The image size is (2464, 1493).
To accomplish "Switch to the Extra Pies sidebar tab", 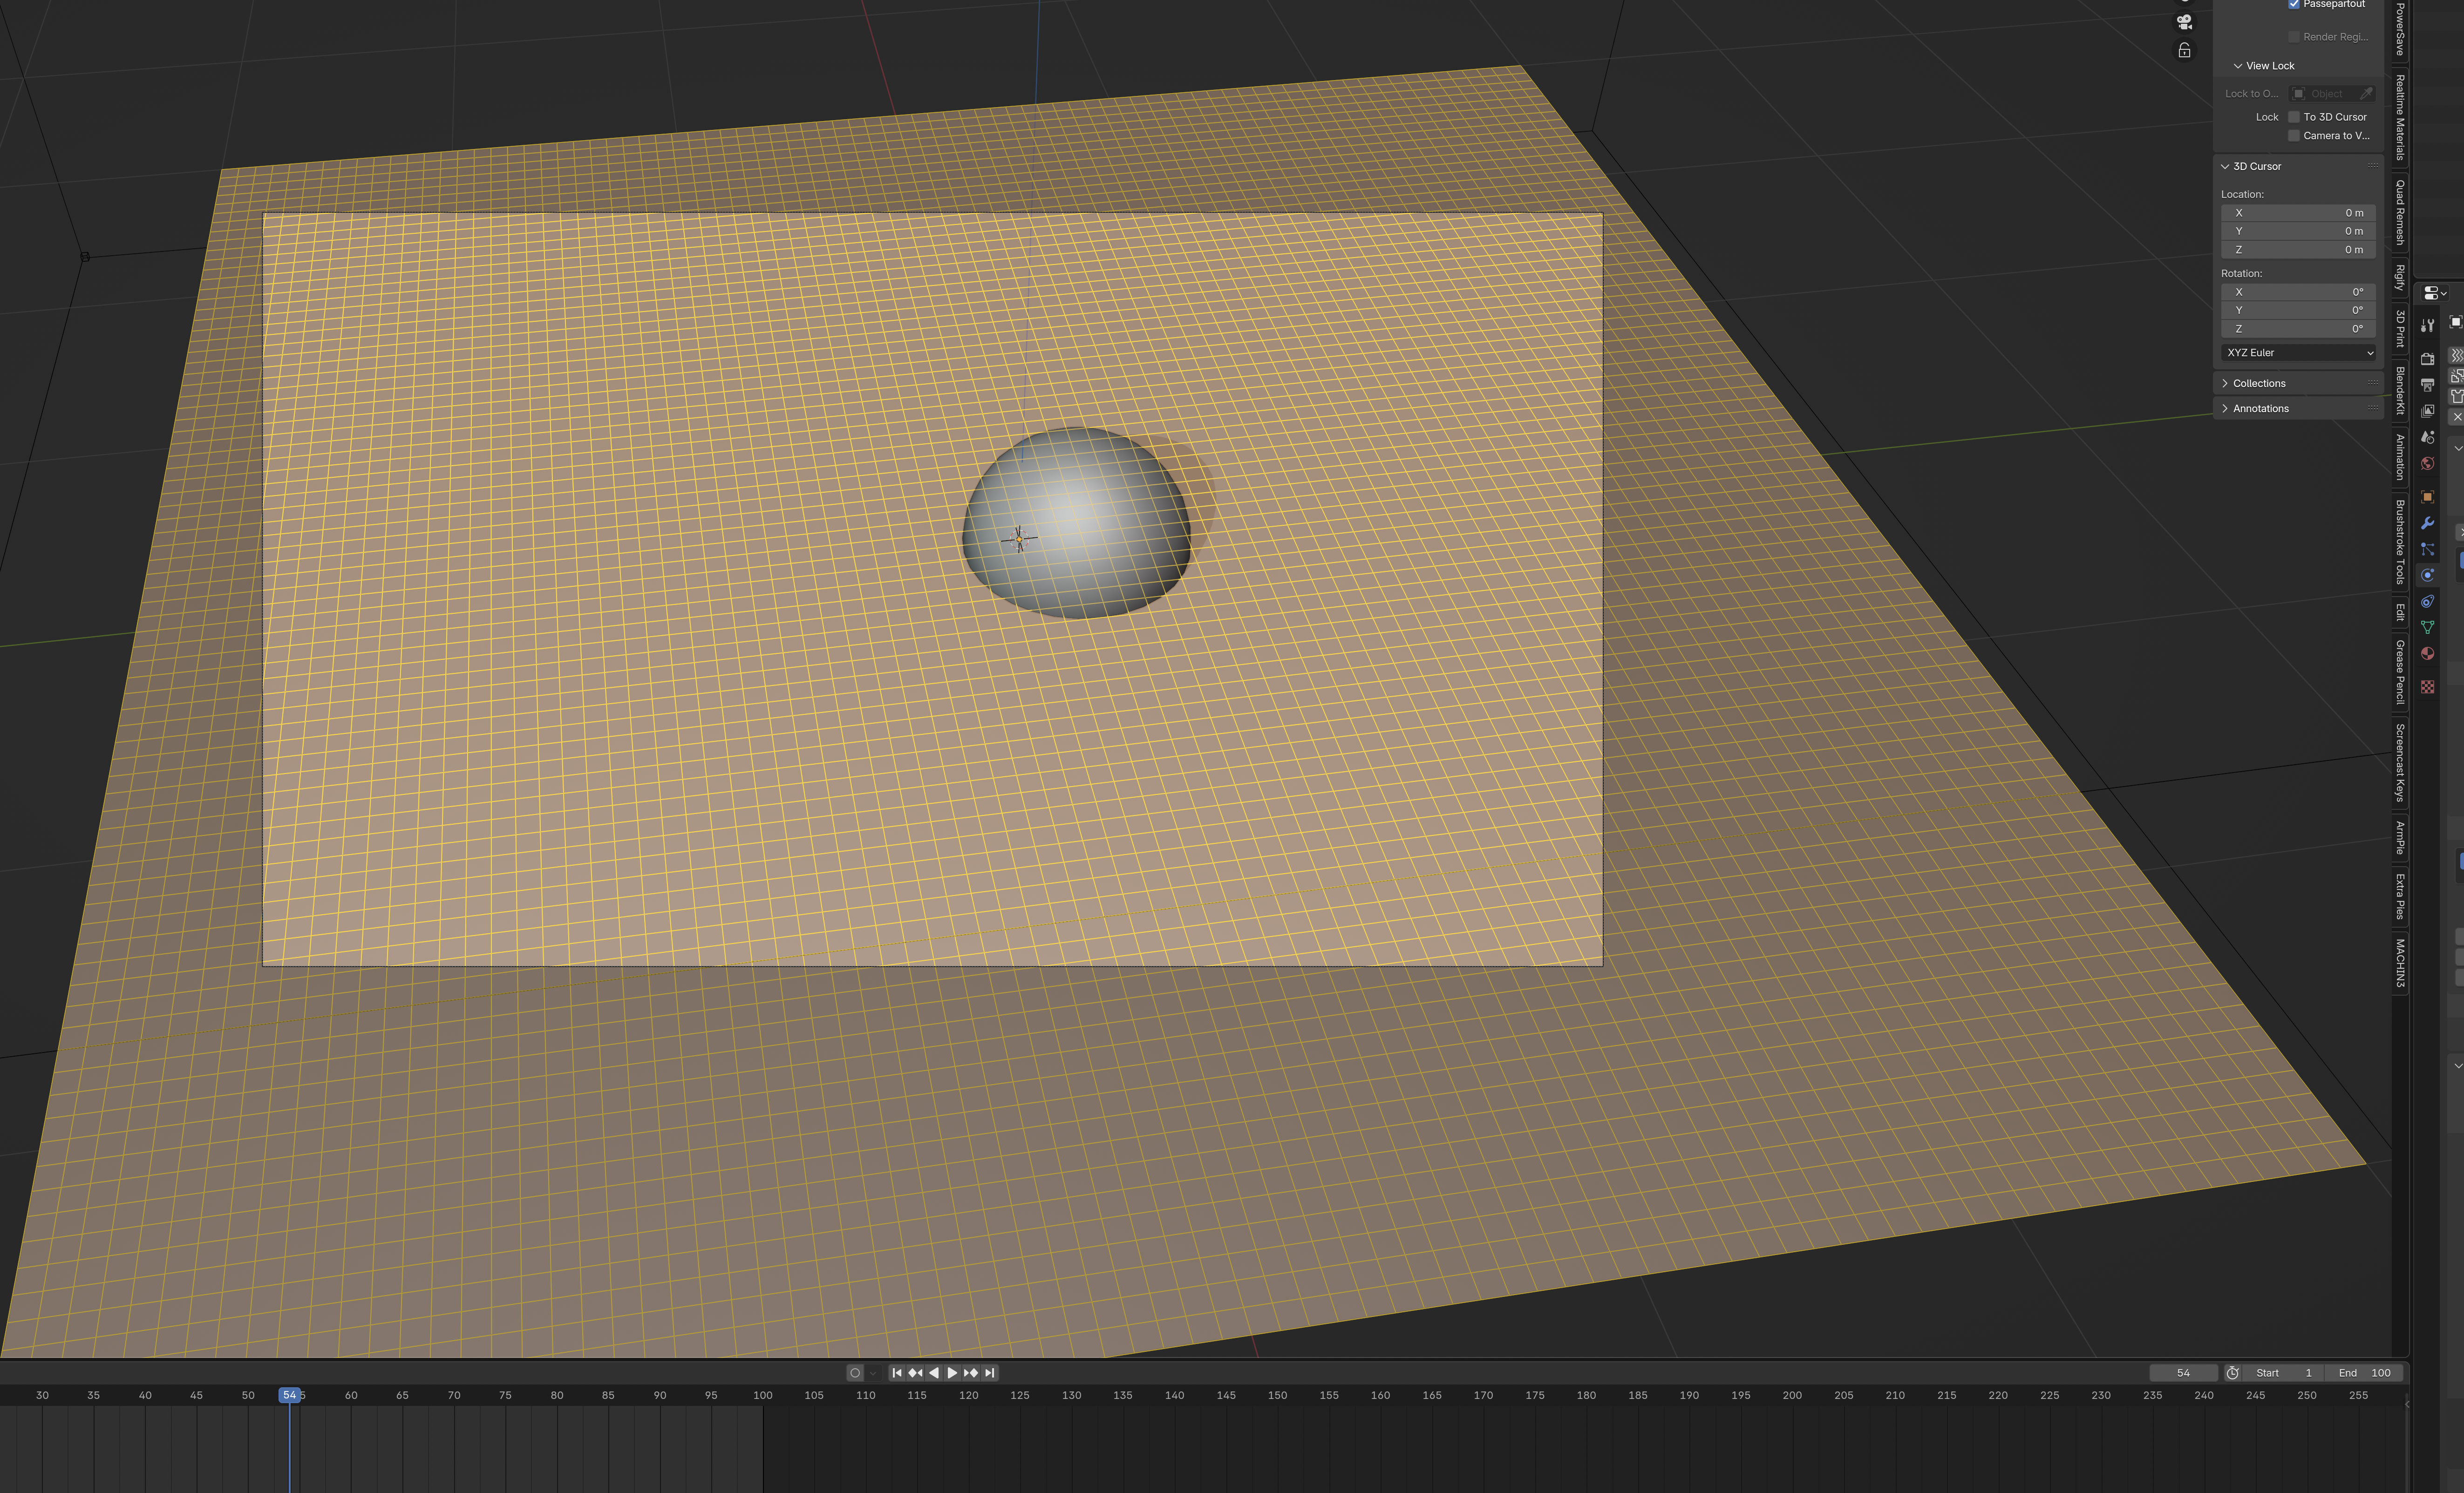I will coord(2400,896).
